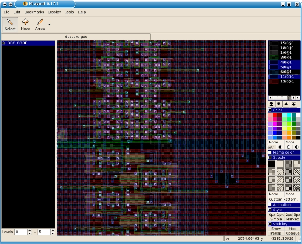Click the Custom Pattern button
Viewport: 302px width, 244px height.
tap(284, 200)
